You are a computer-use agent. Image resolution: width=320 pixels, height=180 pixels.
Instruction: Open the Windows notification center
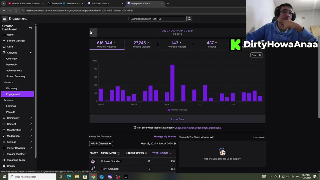tap(315, 177)
